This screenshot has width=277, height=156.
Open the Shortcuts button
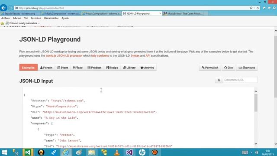click(247, 68)
